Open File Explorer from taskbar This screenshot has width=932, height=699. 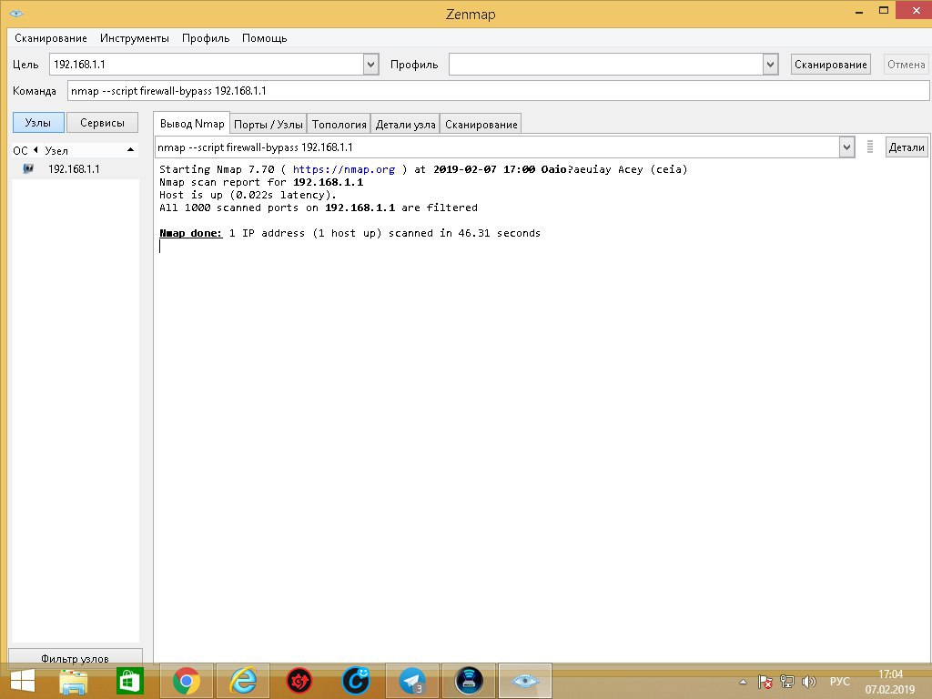click(74, 681)
